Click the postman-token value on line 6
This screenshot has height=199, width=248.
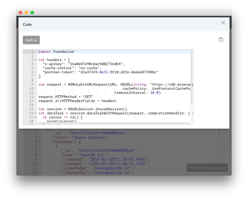[x=119, y=72]
